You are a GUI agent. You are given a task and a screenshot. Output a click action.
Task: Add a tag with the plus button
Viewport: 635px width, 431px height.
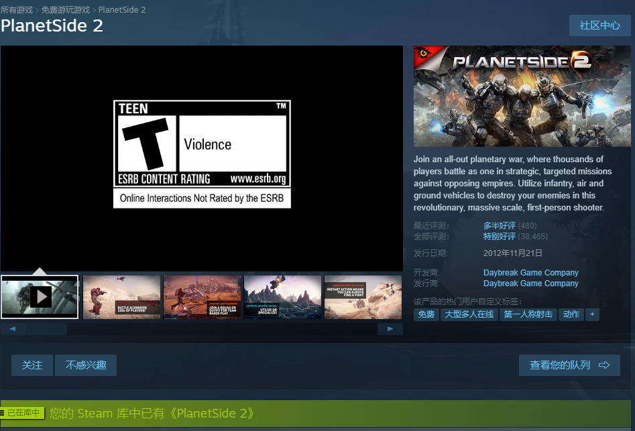[593, 314]
